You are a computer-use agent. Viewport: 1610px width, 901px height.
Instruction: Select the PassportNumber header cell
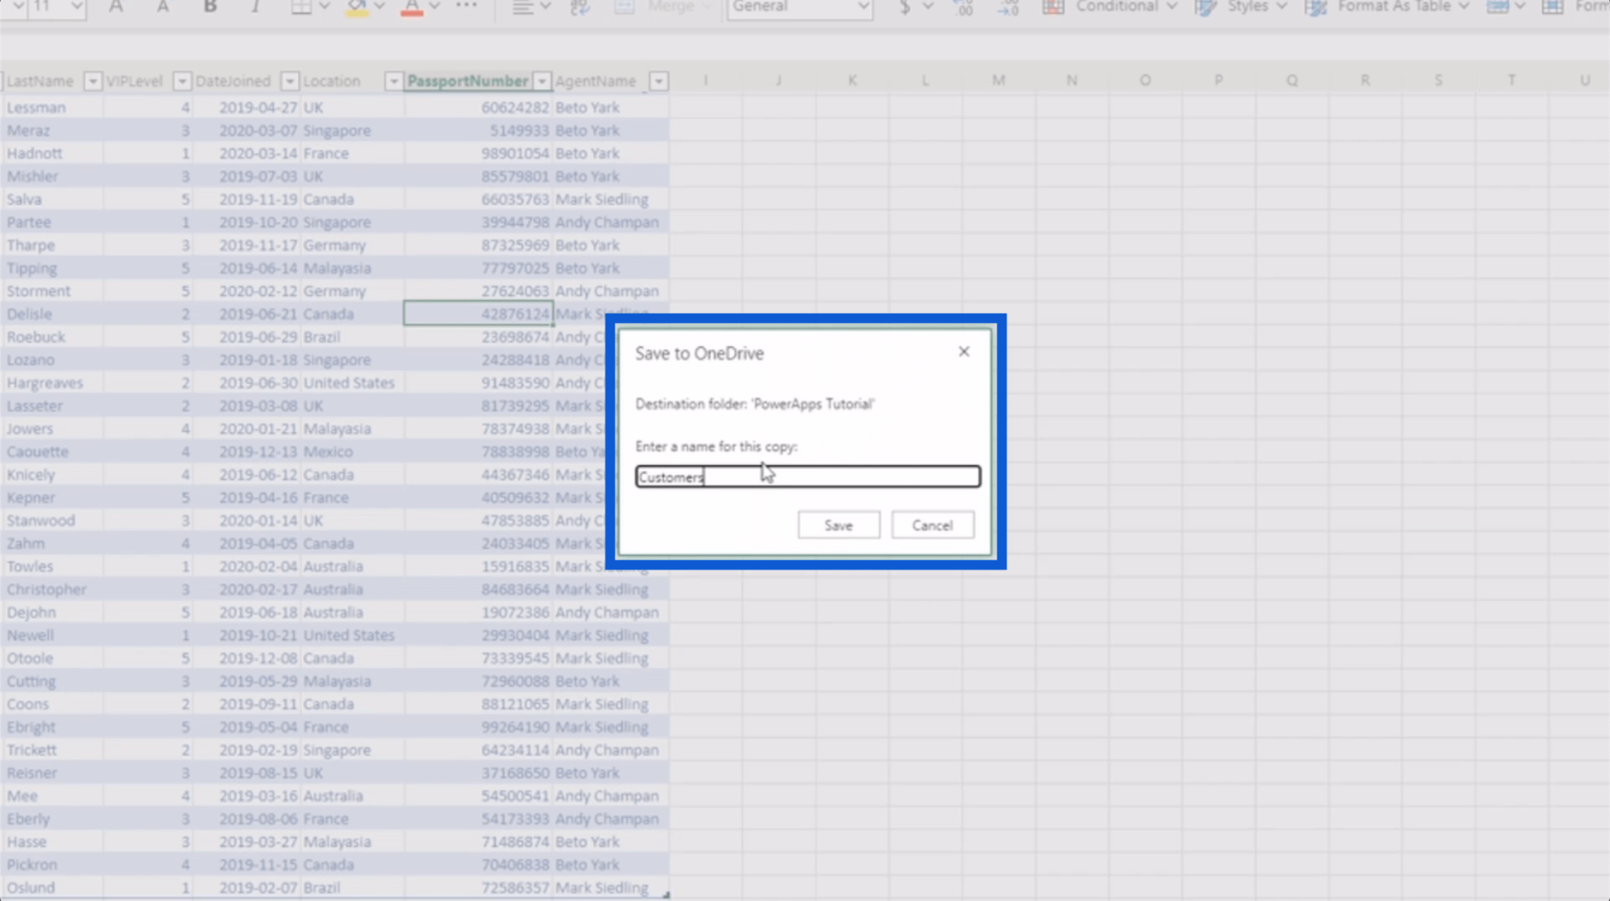[x=478, y=81]
